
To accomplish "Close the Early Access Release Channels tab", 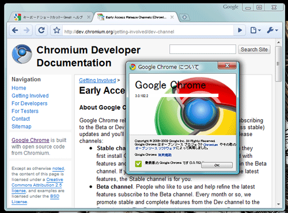I will pyautogui.click(x=172, y=17).
